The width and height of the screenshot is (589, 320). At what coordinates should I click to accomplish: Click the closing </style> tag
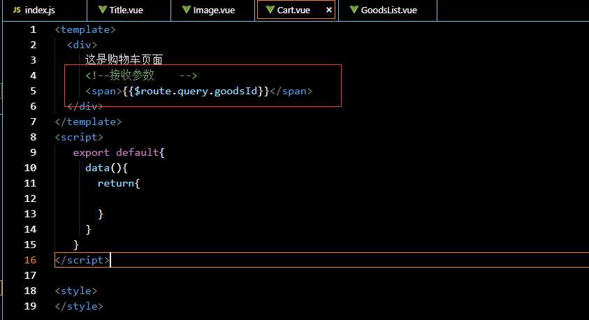[x=79, y=307]
